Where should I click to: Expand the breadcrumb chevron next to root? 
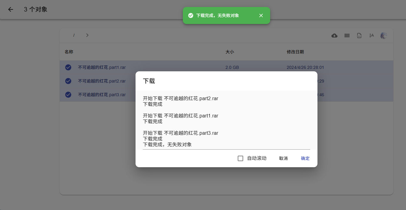point(87,35)
